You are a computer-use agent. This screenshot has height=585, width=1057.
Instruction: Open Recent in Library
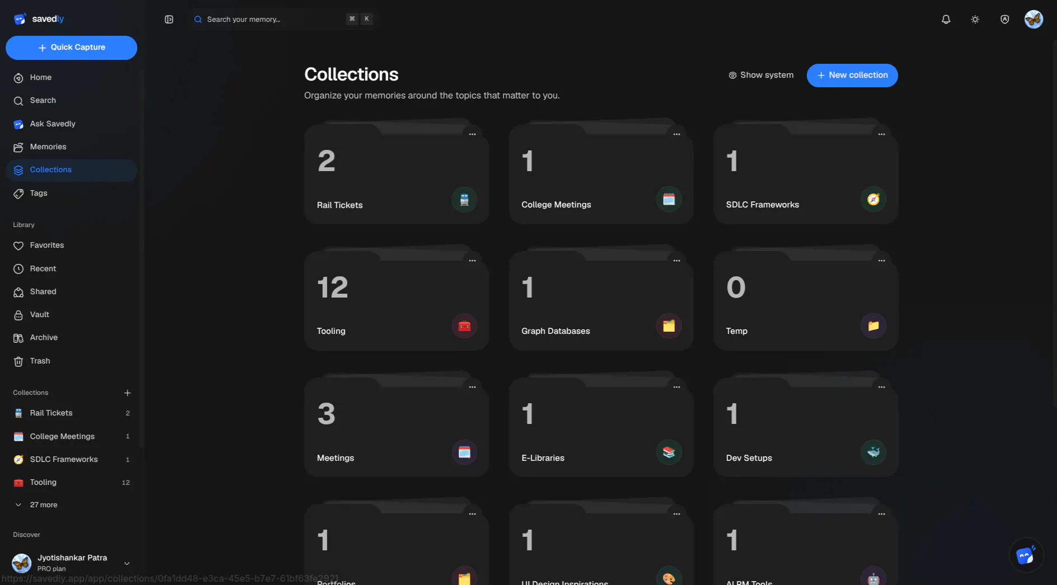[71, 268]
